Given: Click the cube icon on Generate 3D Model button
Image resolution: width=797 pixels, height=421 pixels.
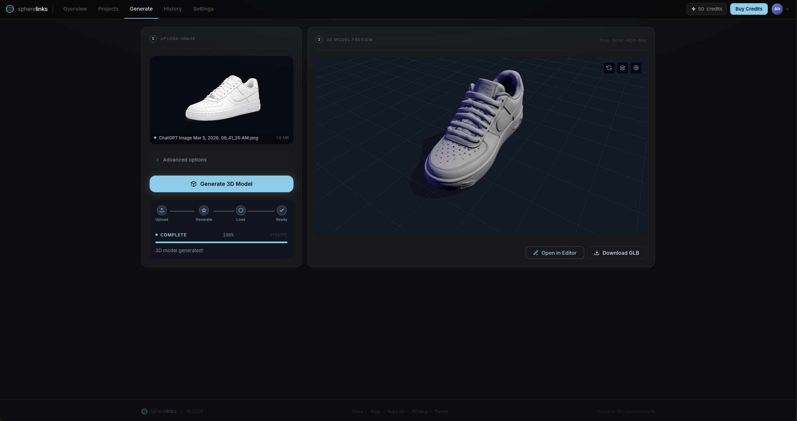Looking at the screenshot, I should pos(194,184).
